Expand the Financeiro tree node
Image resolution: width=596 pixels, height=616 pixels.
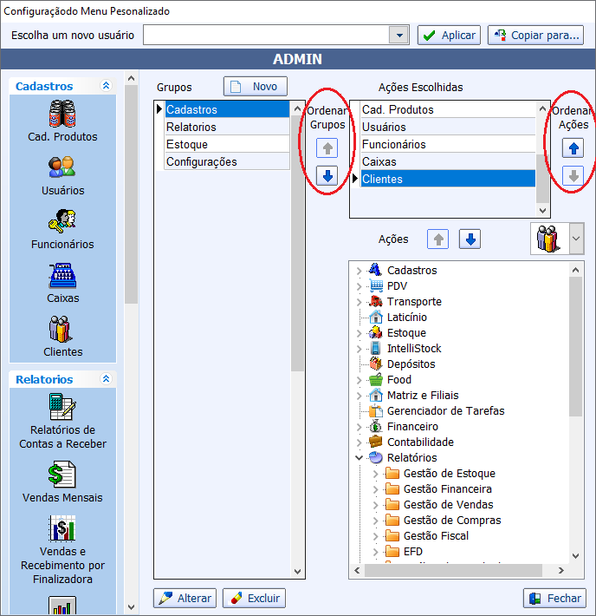pyautogui.click(x=359, y=427)
